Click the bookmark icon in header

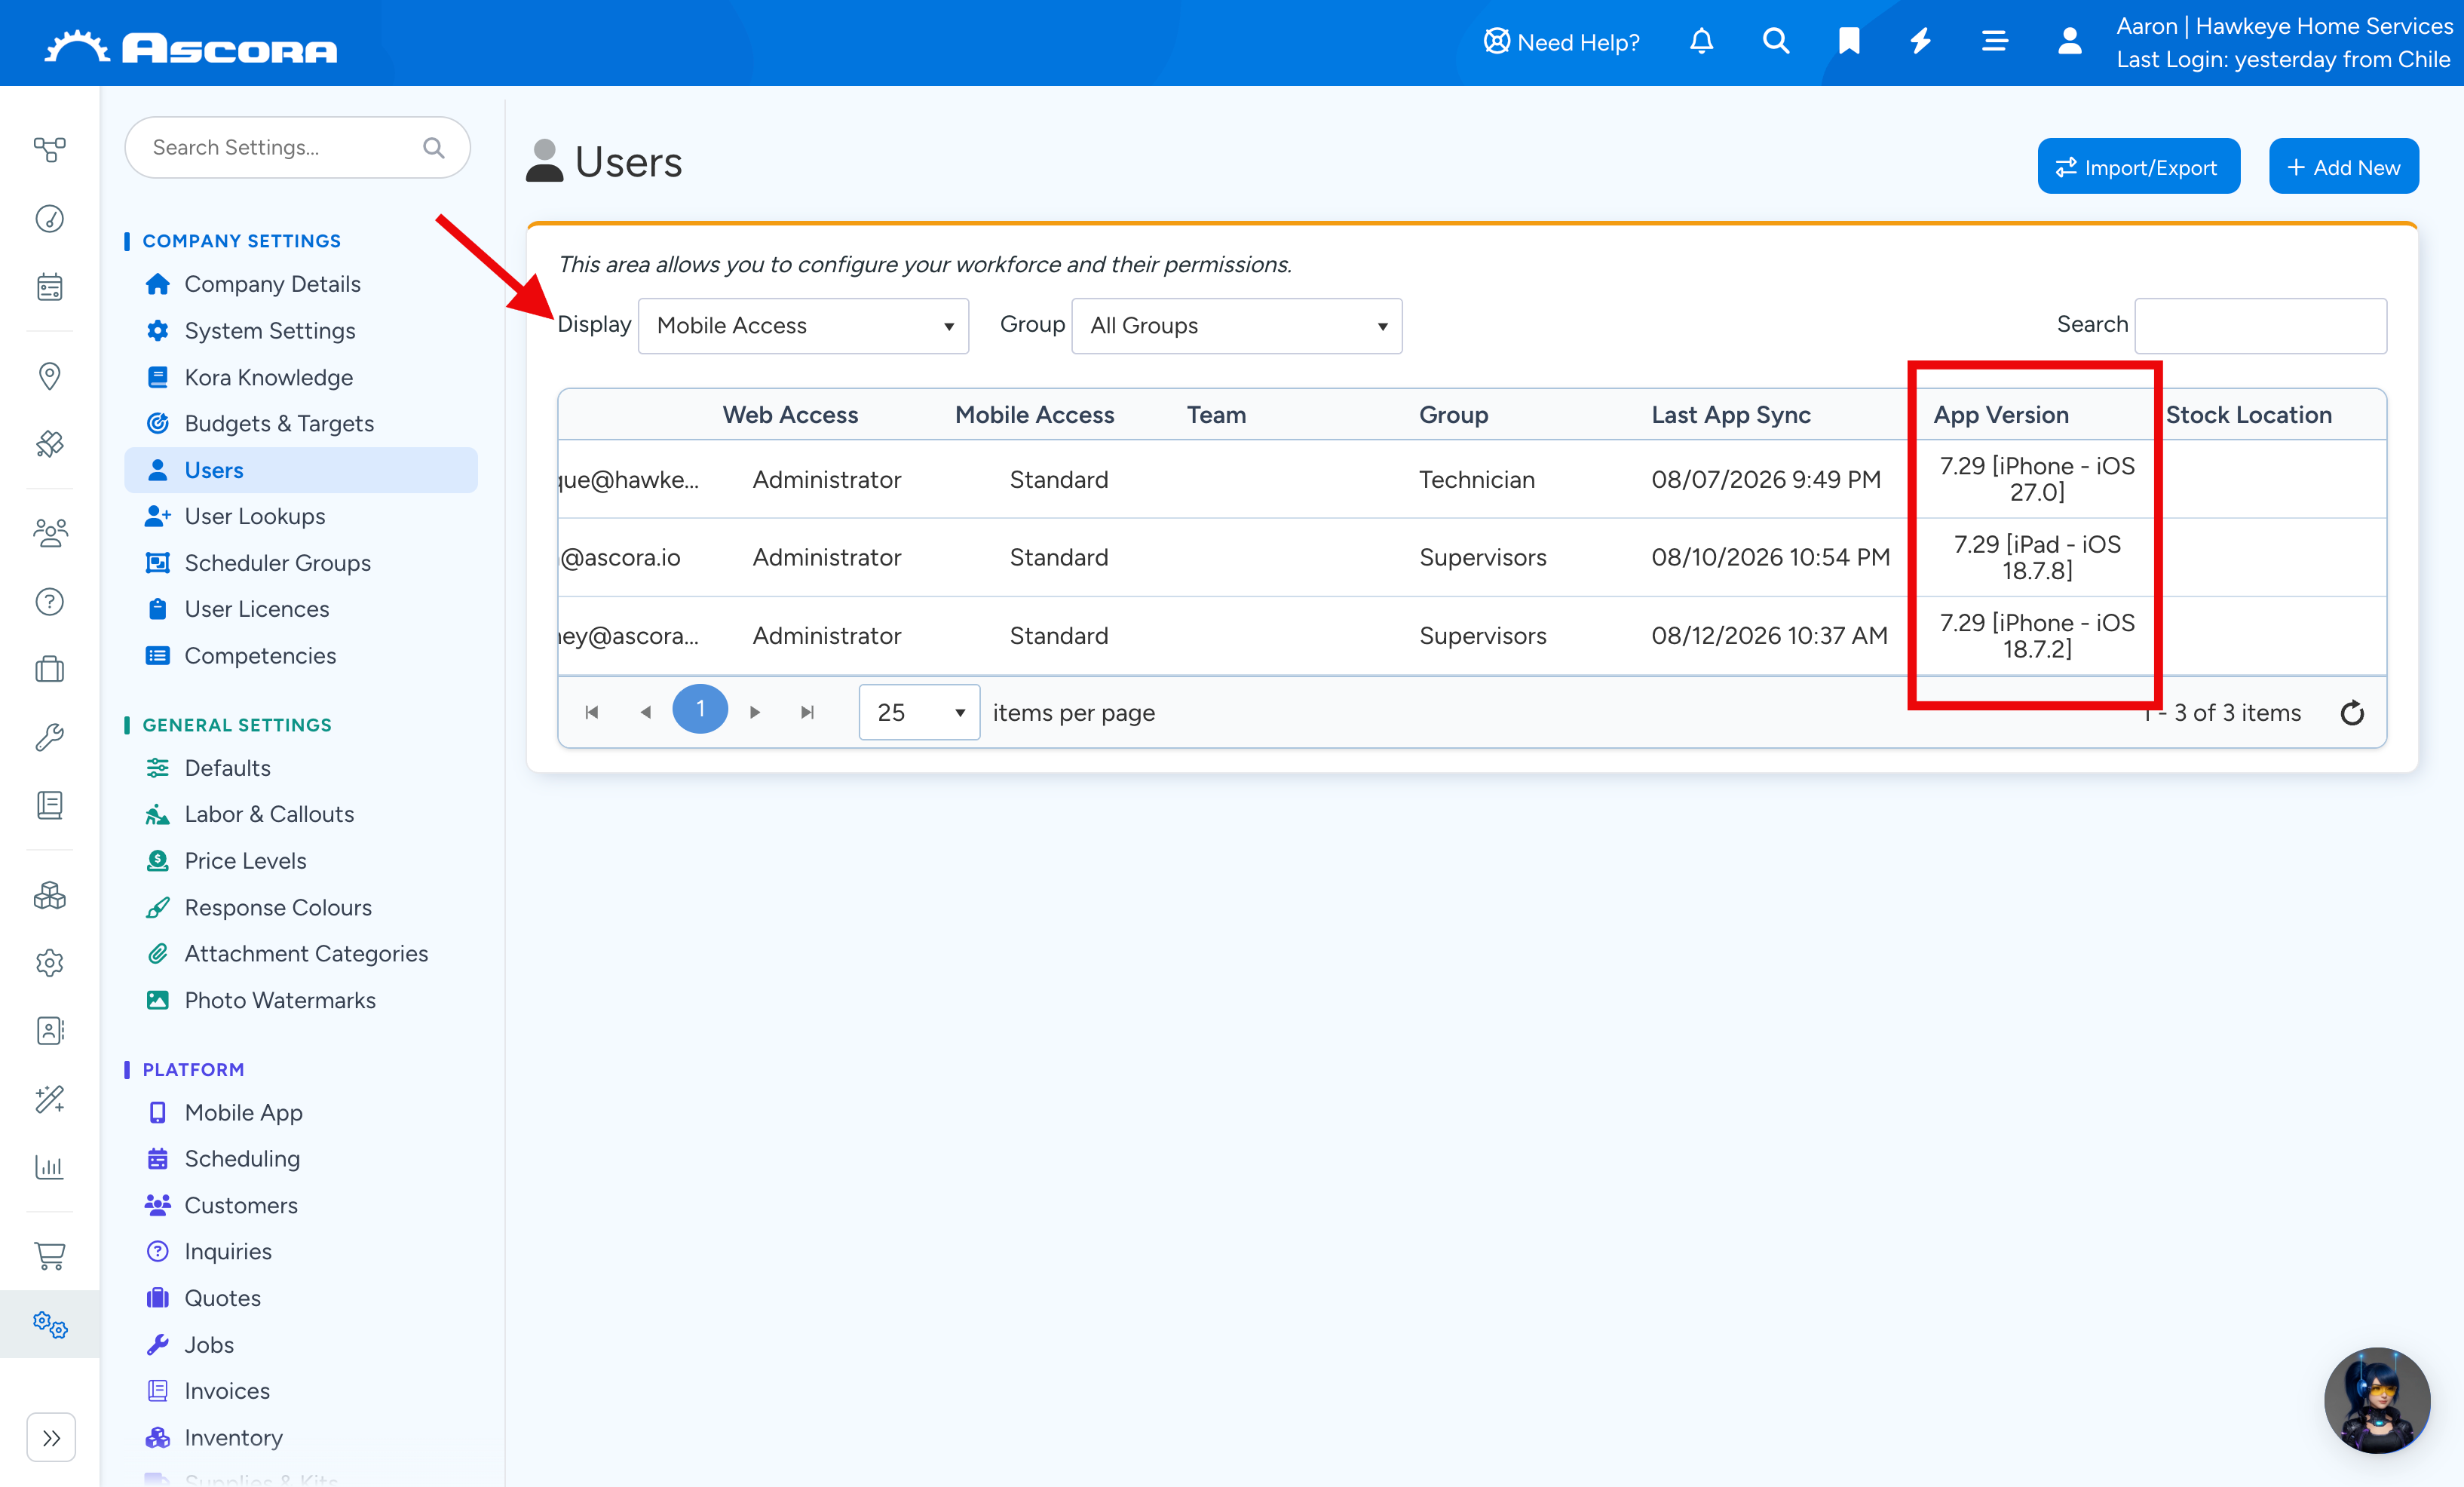pyautogui.click(x=1849, y=41)
